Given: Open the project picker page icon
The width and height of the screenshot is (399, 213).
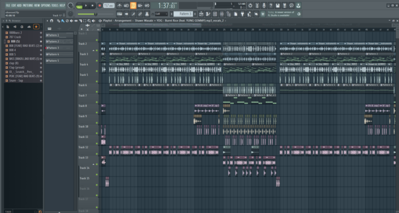Looking at the screenshot, I should point(236,14).
